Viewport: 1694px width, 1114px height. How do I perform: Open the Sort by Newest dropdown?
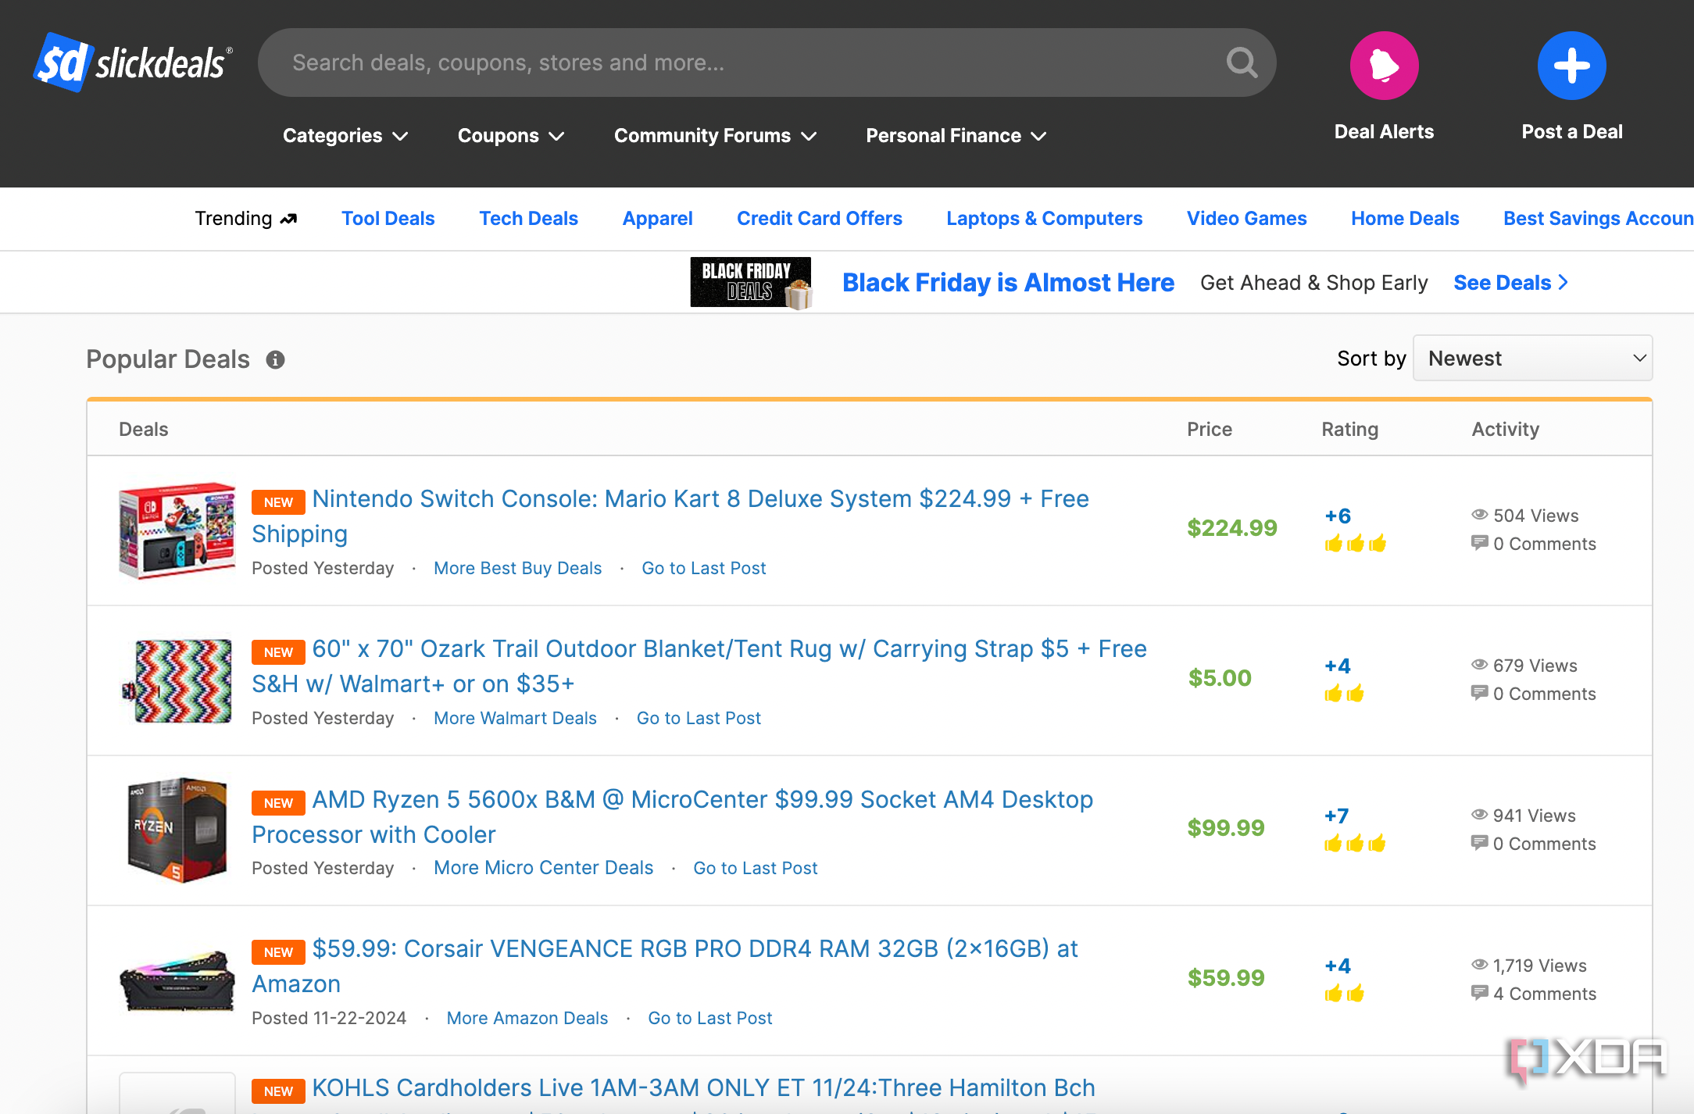click(x=1531, y=358)
